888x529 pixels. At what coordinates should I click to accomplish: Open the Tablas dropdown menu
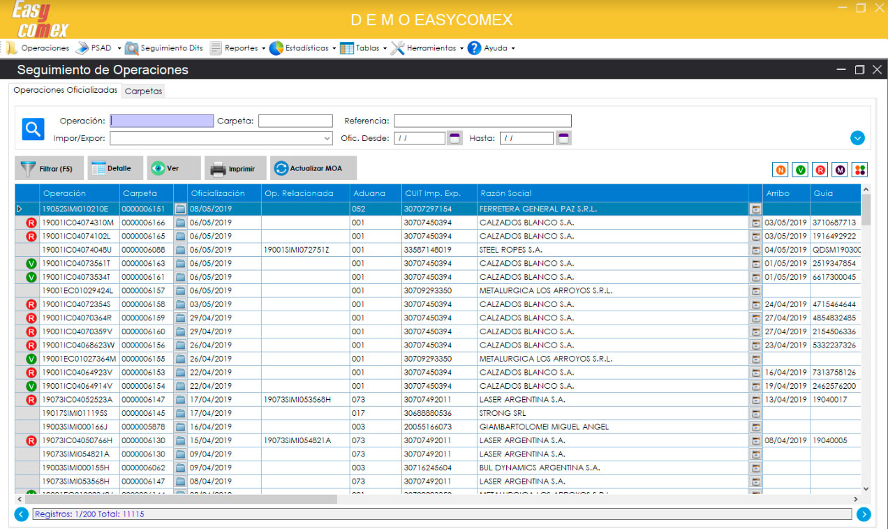click(364, 48)
